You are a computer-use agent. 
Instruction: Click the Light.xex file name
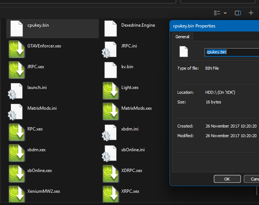[130, 87]
